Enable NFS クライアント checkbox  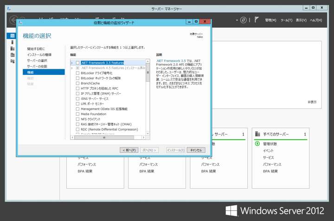tap(77, 119)
